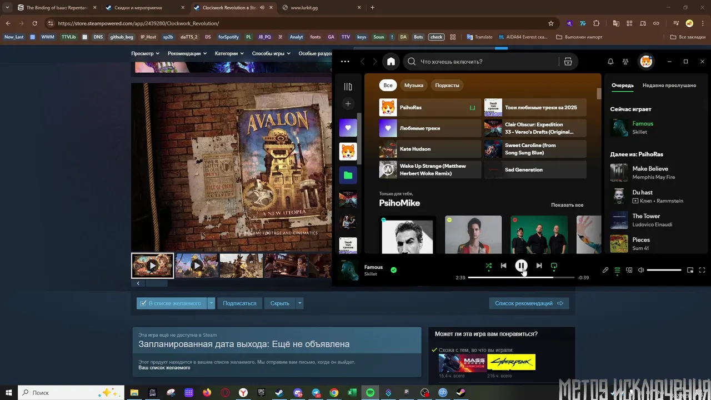Adjust the Spotify volume slider
This screenshot has width=711, height=400.
coord(664,270)
